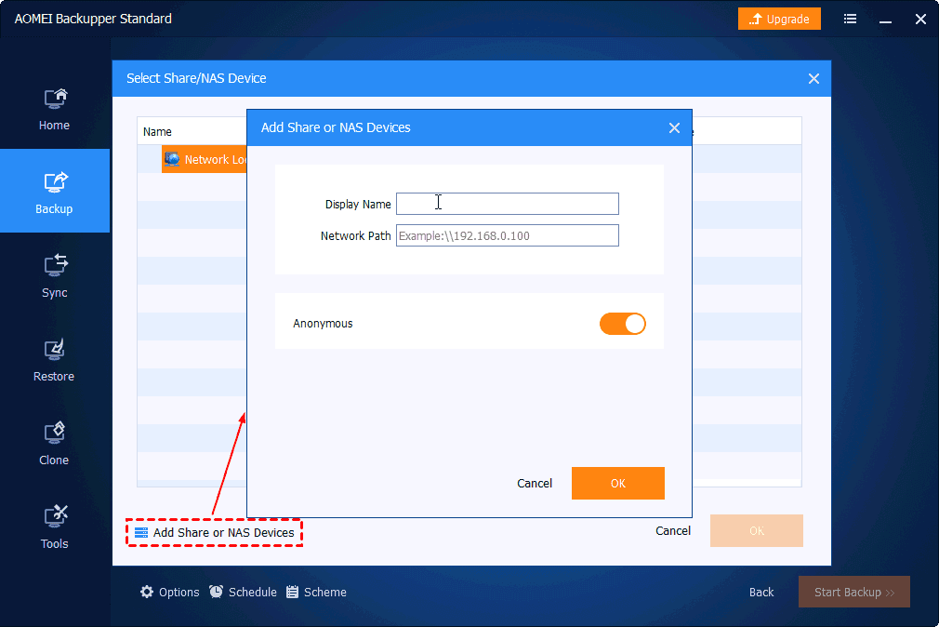Go to the Restore section
Viewport: 939px width, 627px height.
pyautogui.click(x=55, y=360)
